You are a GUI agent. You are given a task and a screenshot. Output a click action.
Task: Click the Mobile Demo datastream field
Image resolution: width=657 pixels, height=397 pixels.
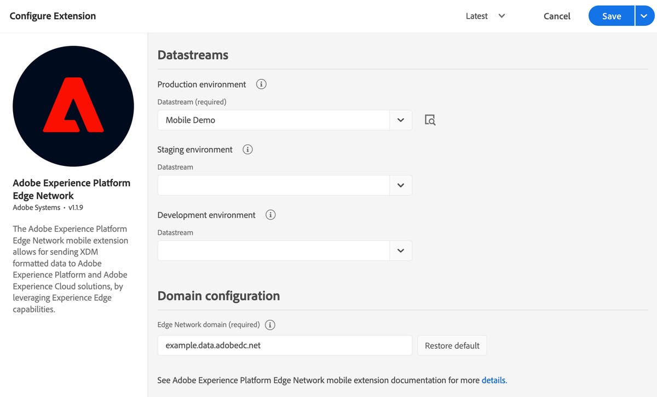(274, 120)
